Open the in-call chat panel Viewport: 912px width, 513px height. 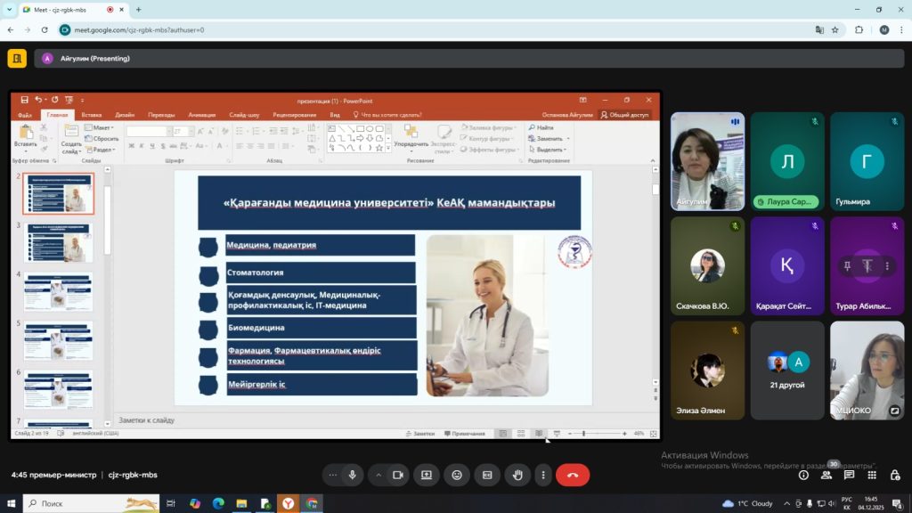pos(849,476)
